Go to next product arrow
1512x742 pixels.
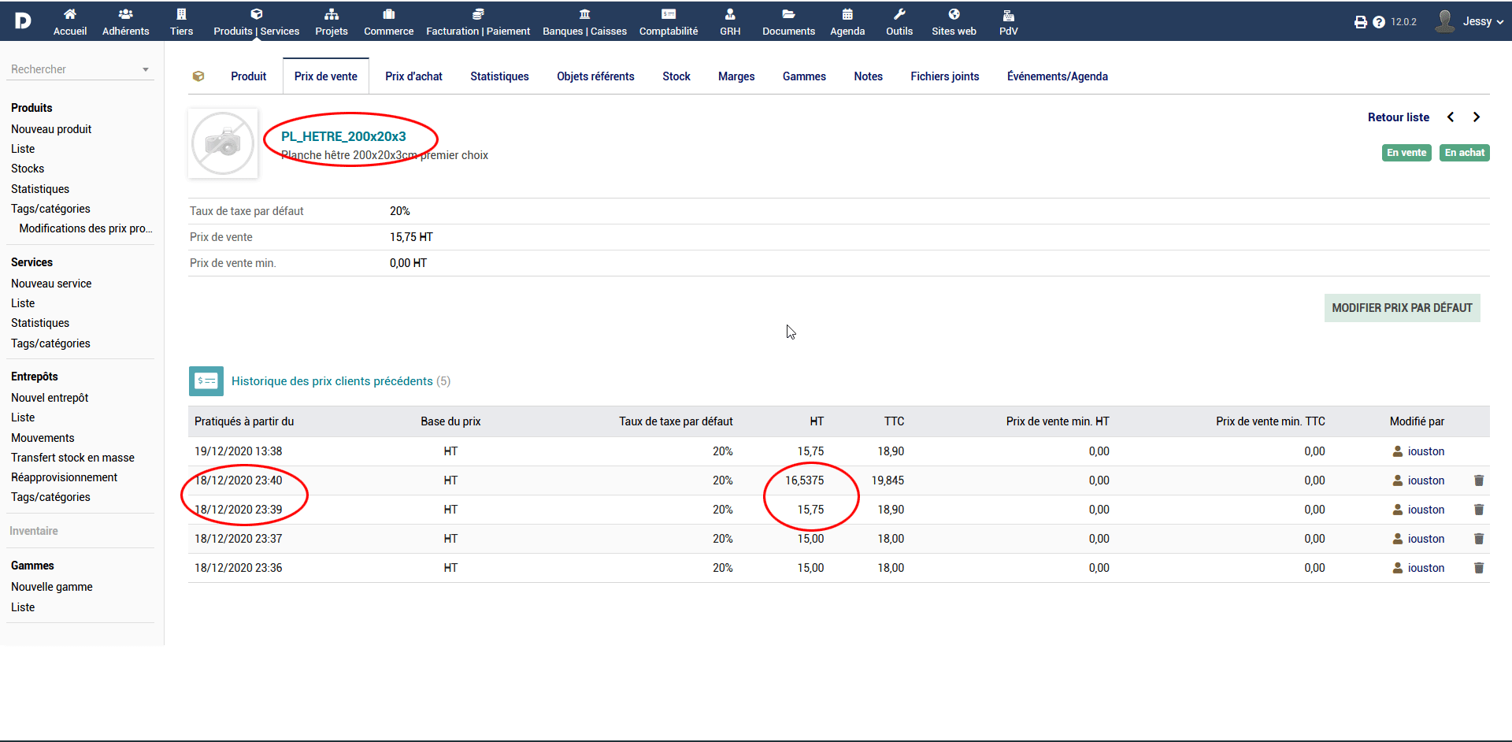tap(1477, 117)
